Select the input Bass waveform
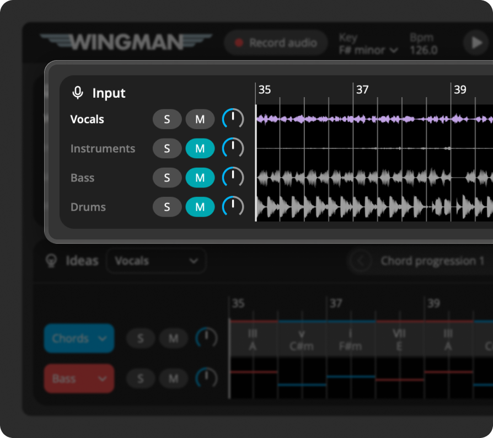This screenshot has height=438, width=493. click(x=374, y=178)
